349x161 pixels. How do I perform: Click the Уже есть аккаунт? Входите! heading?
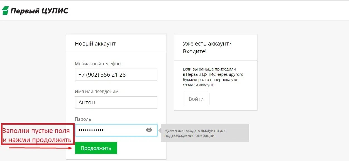207,47
